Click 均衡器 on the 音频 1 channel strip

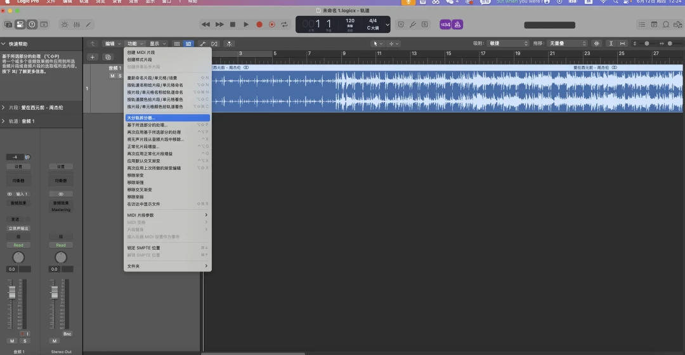(18, 181)
